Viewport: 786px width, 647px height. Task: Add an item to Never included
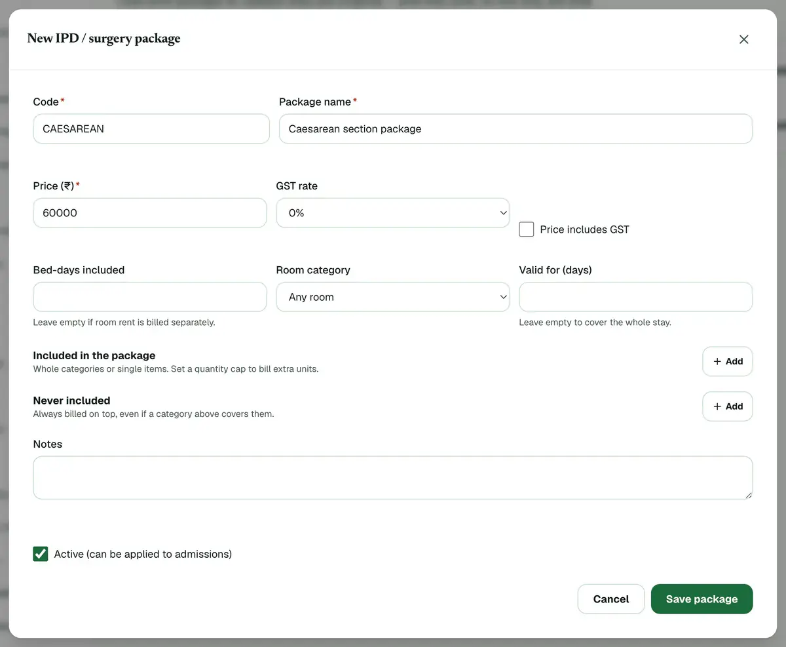click(728, 406)
